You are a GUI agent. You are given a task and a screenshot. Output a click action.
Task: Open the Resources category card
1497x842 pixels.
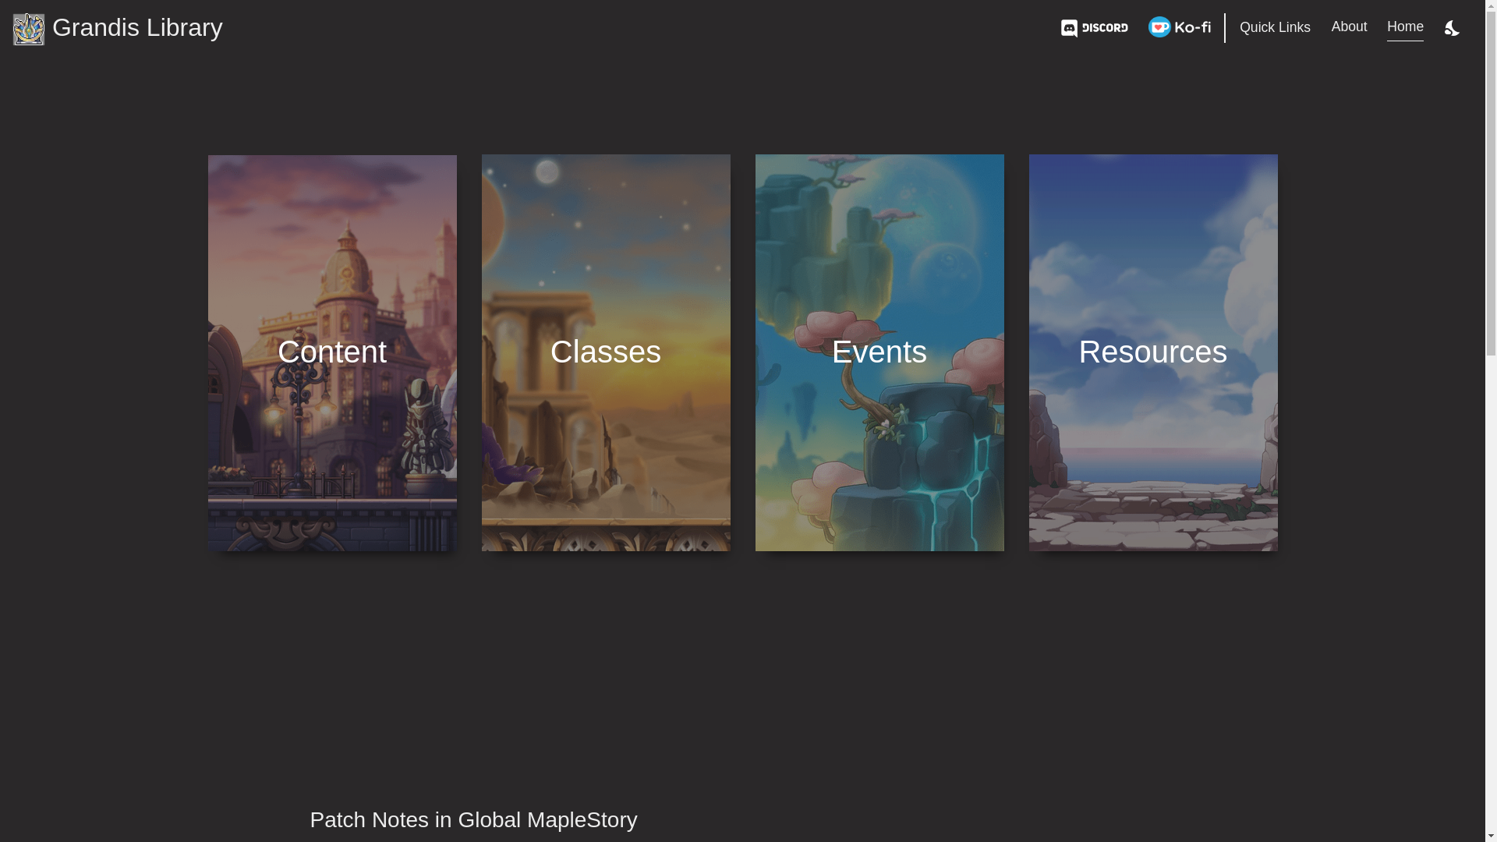coord(1153,352)
